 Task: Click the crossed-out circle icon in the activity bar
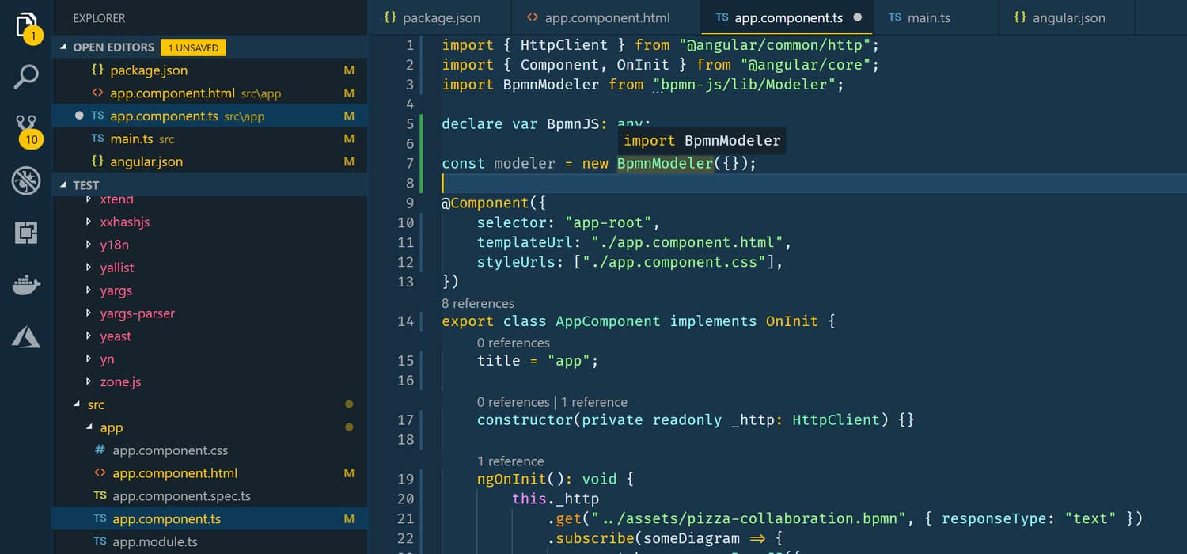pos(25,180)
